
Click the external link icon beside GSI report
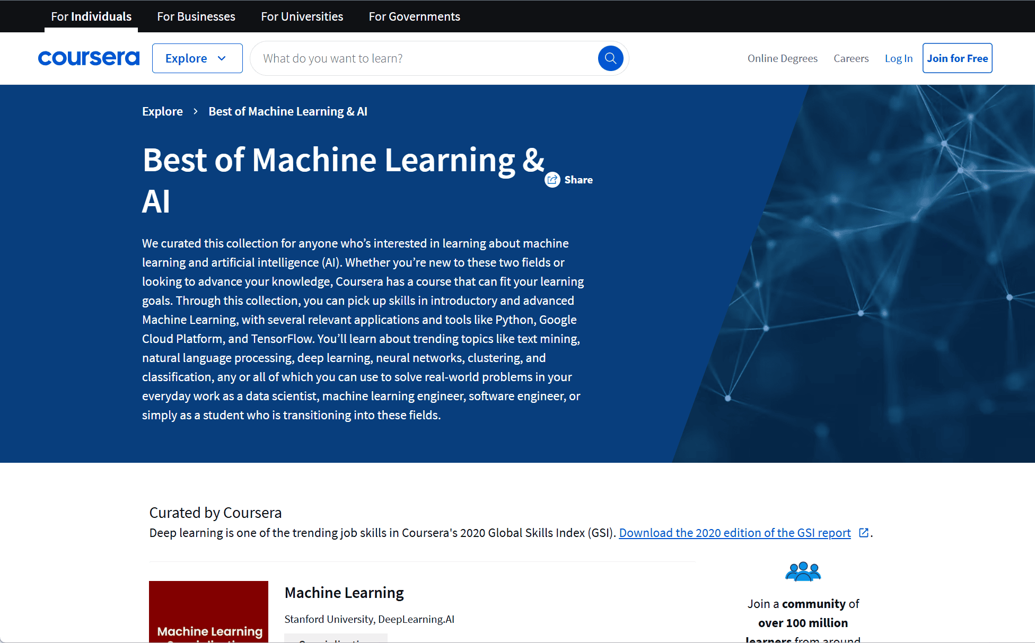coord(864,533)
